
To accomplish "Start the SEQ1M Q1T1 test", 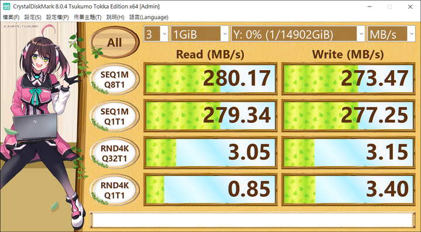I will pyautogui.click(x=115, y=116).
